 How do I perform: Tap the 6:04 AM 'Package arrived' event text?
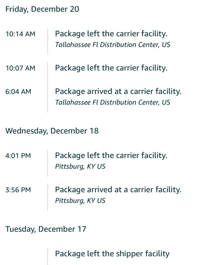[118, 91]
